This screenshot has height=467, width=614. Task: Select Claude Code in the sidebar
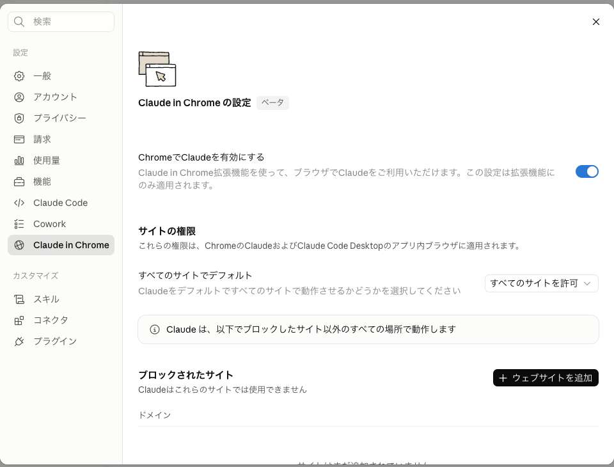(x=61, y=203)
